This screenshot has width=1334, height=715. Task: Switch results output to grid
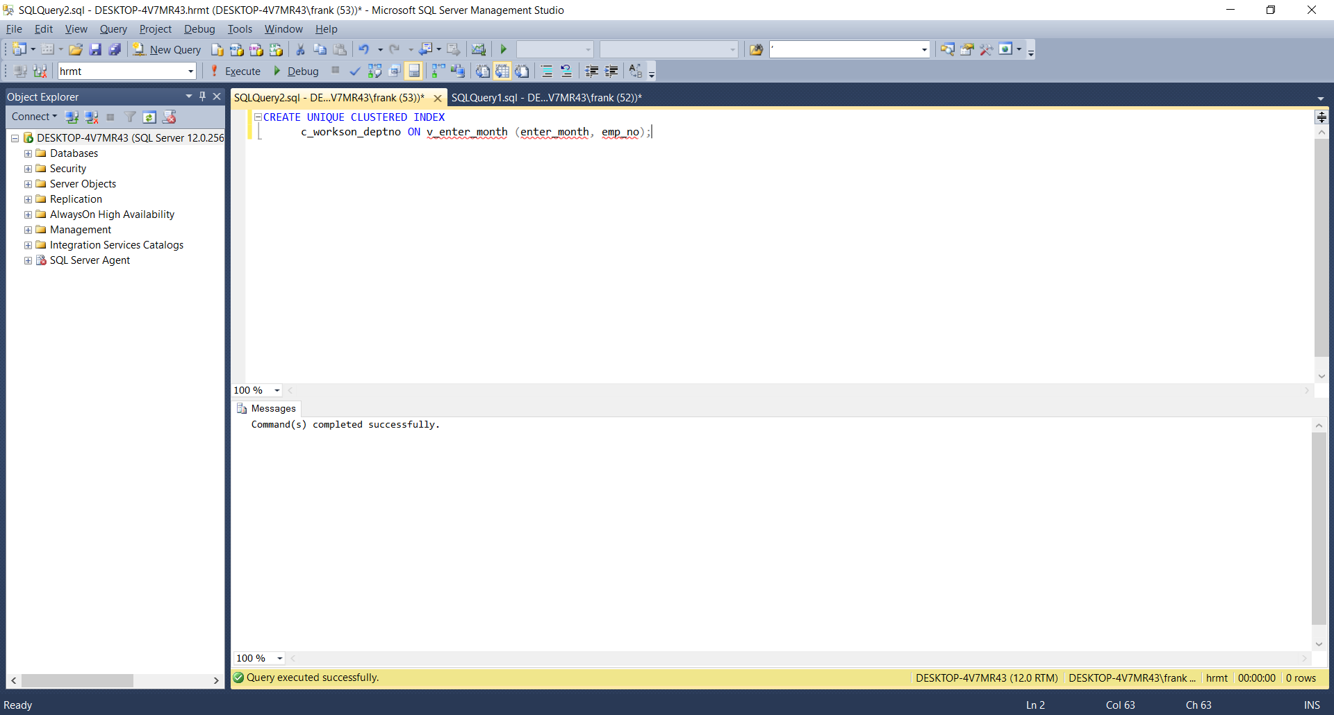502,71
